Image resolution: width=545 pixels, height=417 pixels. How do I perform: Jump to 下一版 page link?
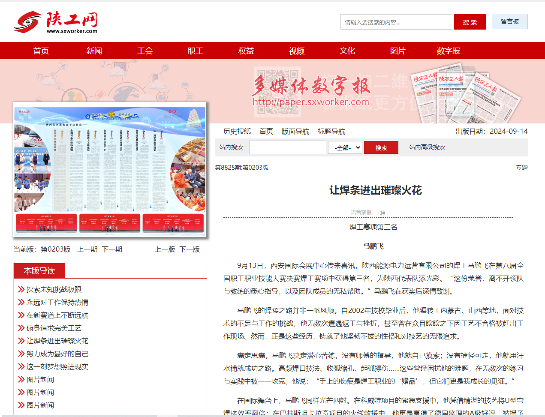pos(190,249)
